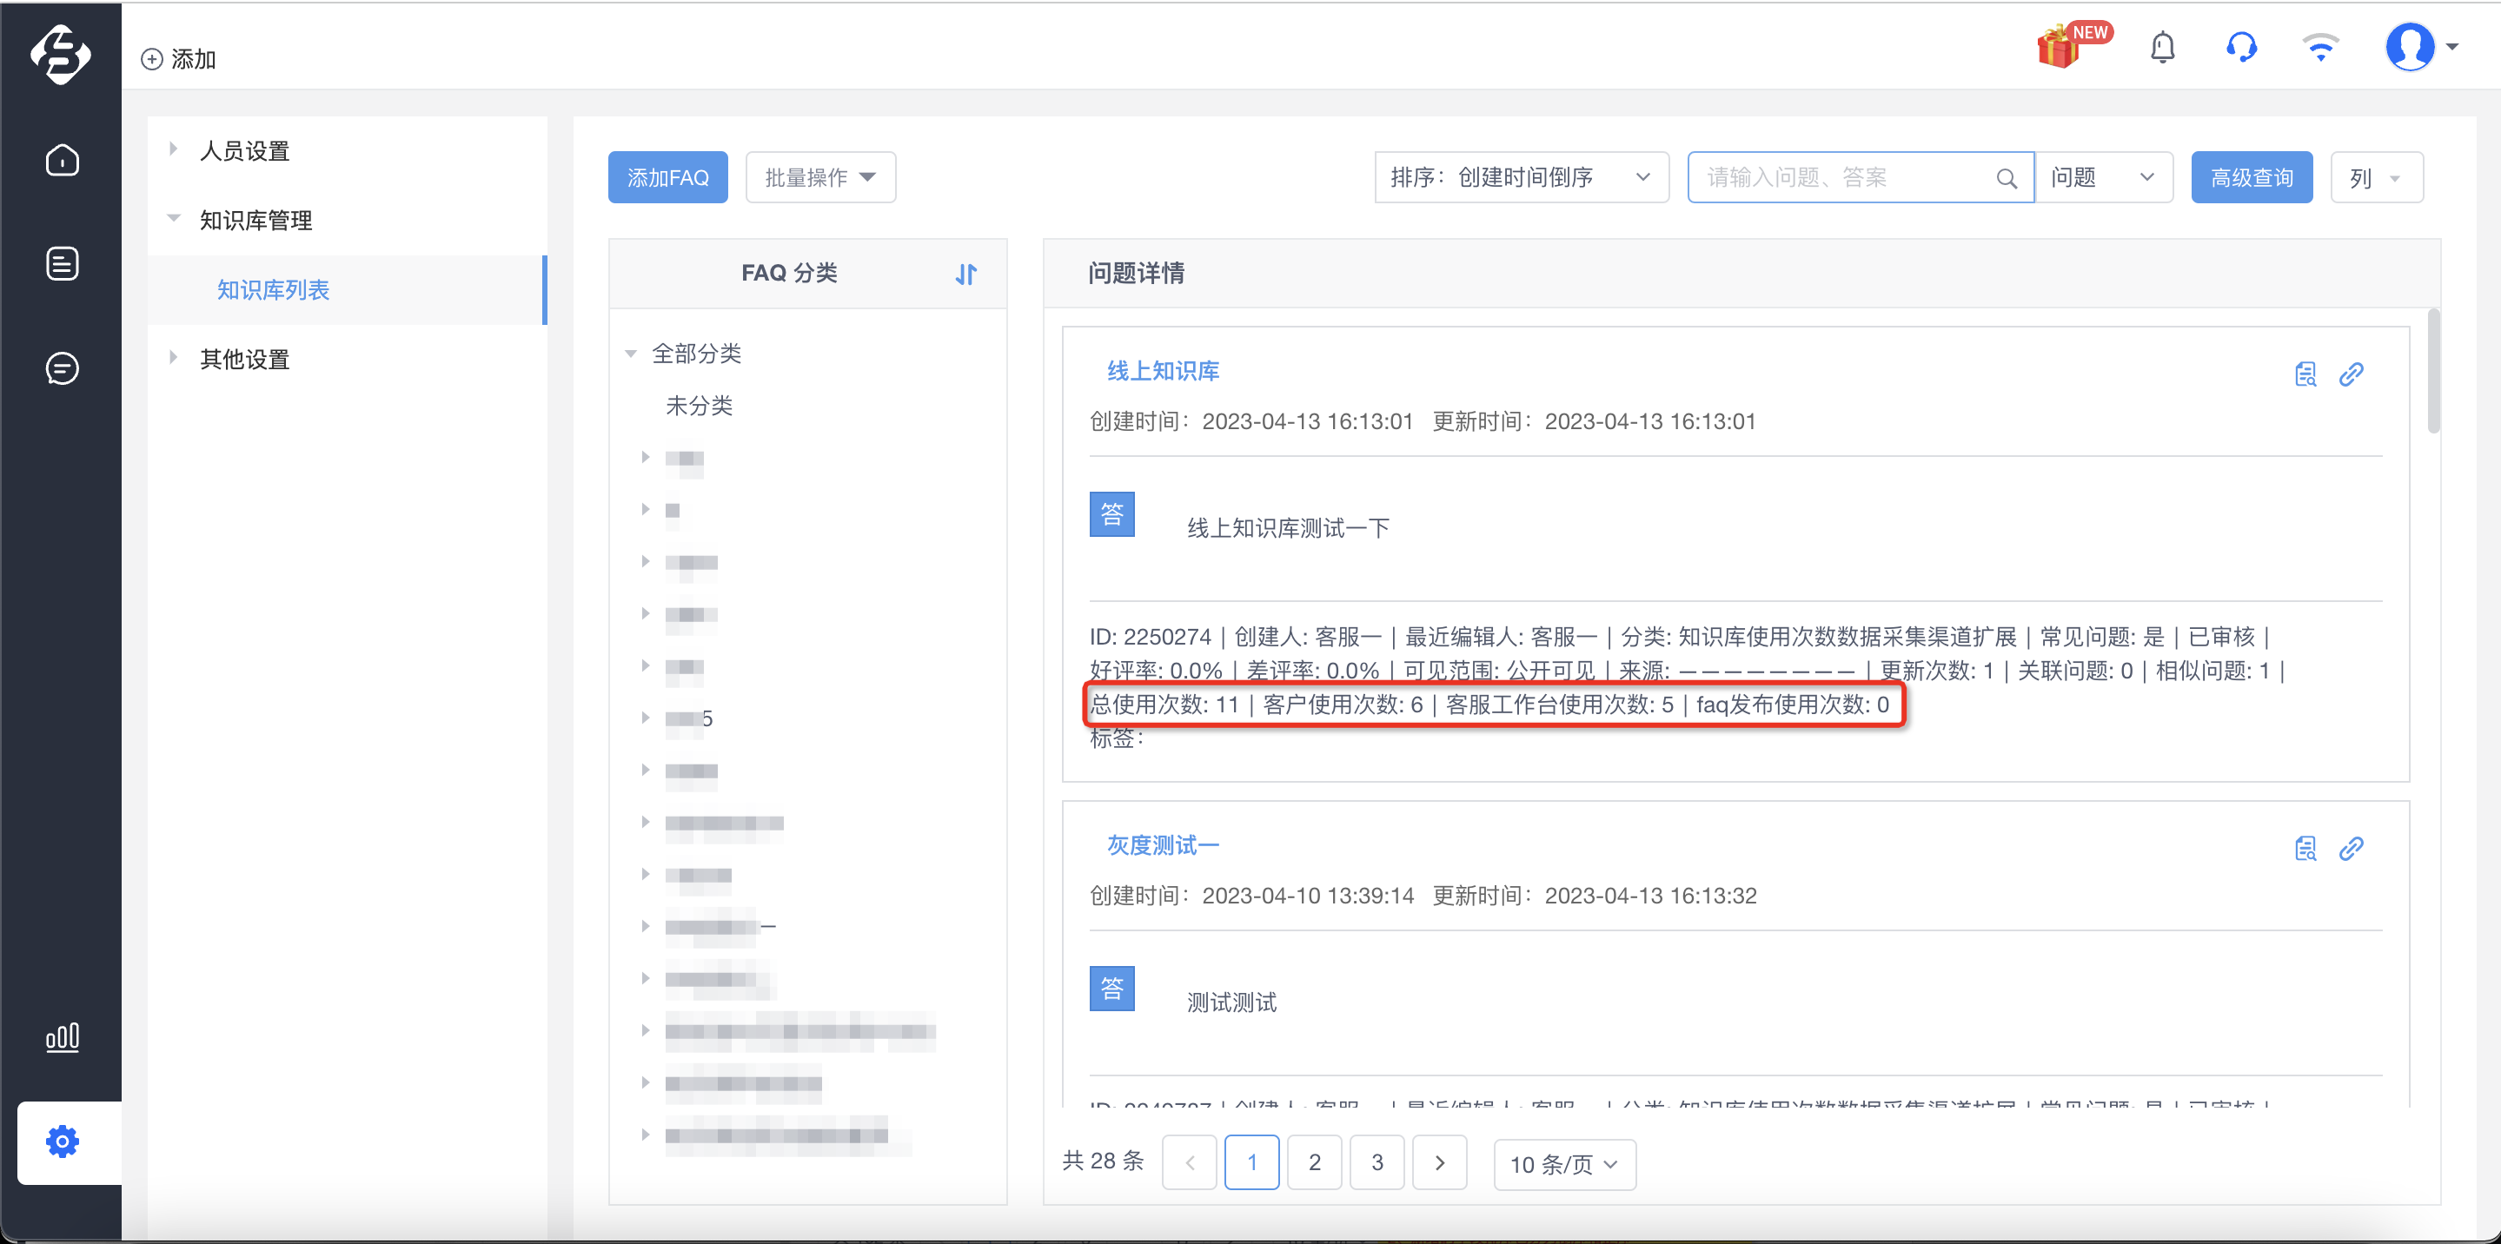Select 知识库列表 menu item

click(x=273, y=290)
